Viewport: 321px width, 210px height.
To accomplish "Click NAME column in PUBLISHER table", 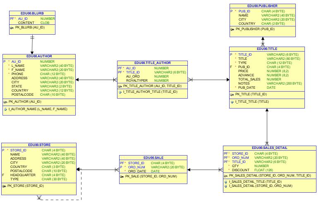I will point(243,15).
